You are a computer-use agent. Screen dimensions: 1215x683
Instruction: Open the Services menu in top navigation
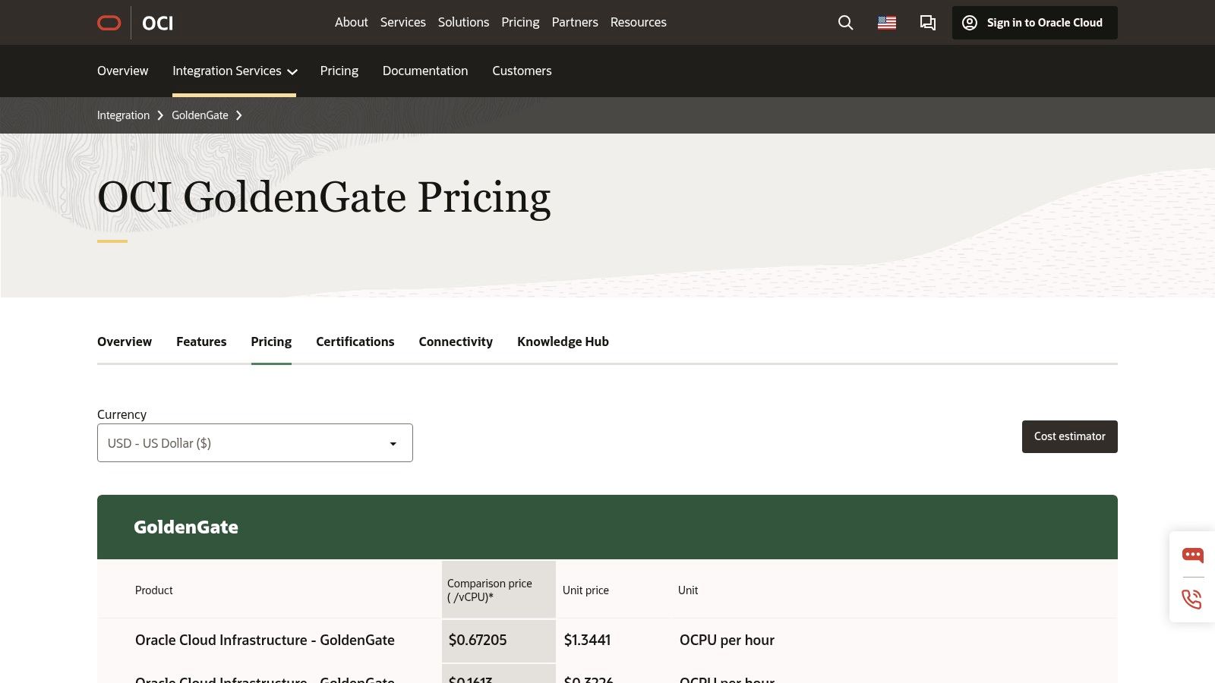point(402,23)
